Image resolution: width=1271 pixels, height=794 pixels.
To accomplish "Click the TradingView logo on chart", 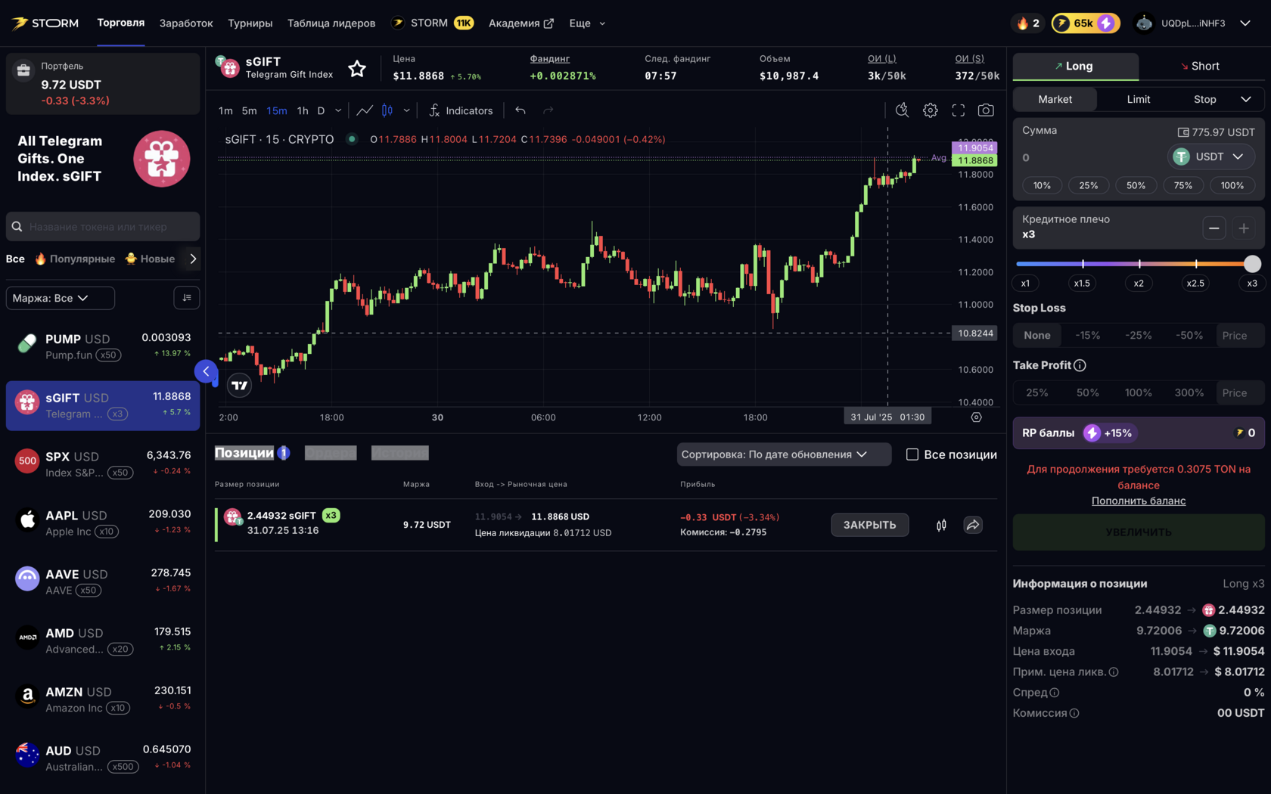I will (240, 386).
